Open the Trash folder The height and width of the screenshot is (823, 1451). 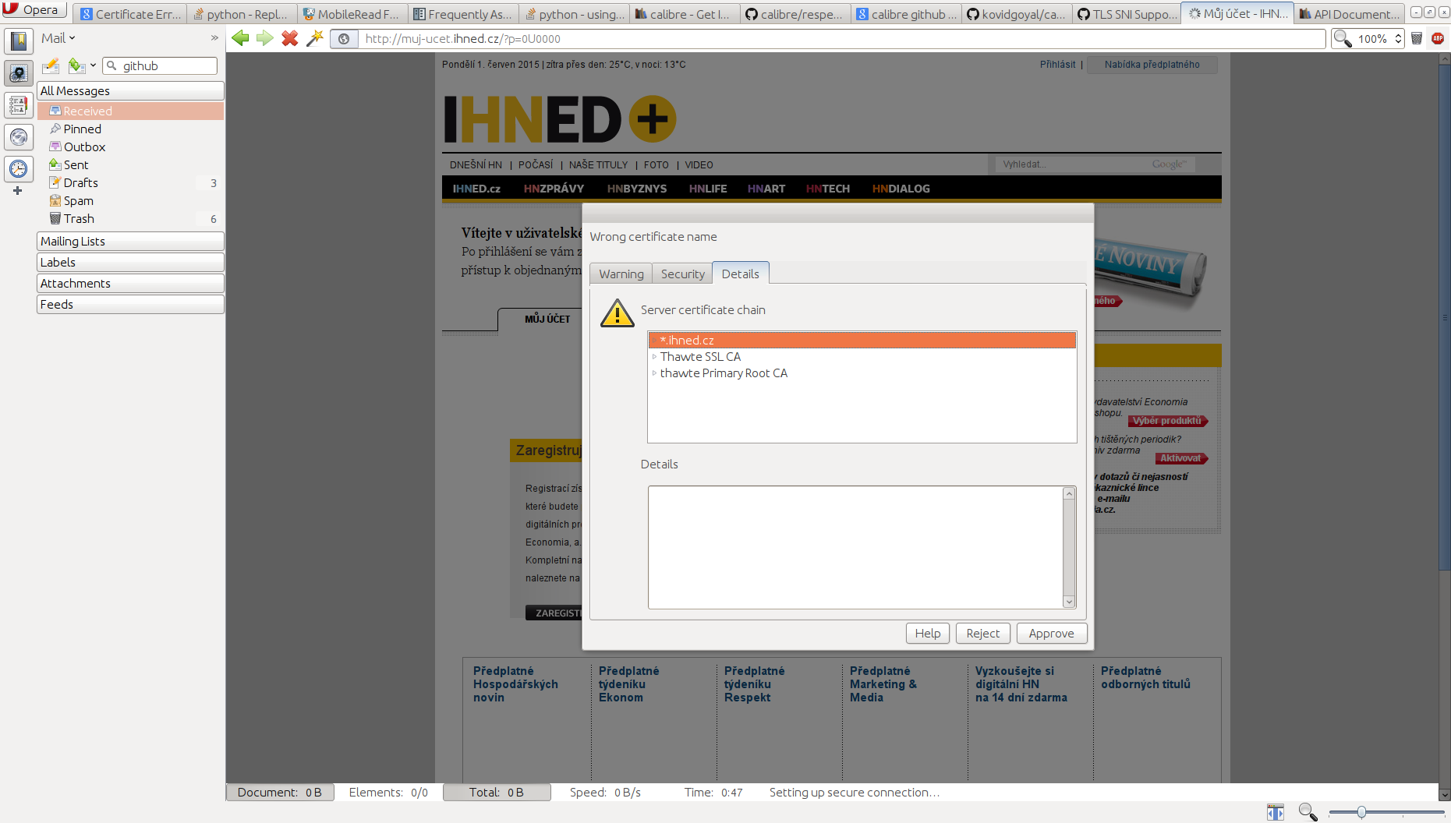click(130, 219)
